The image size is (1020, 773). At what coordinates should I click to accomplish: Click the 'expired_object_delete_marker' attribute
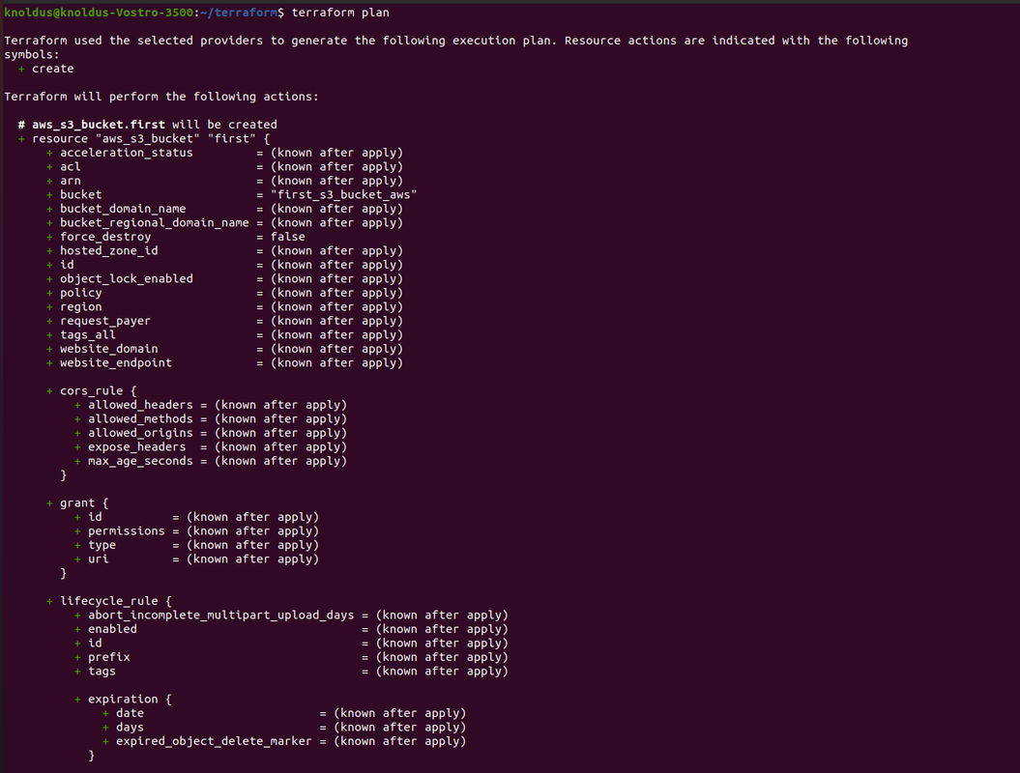click(x=214, y=741)
